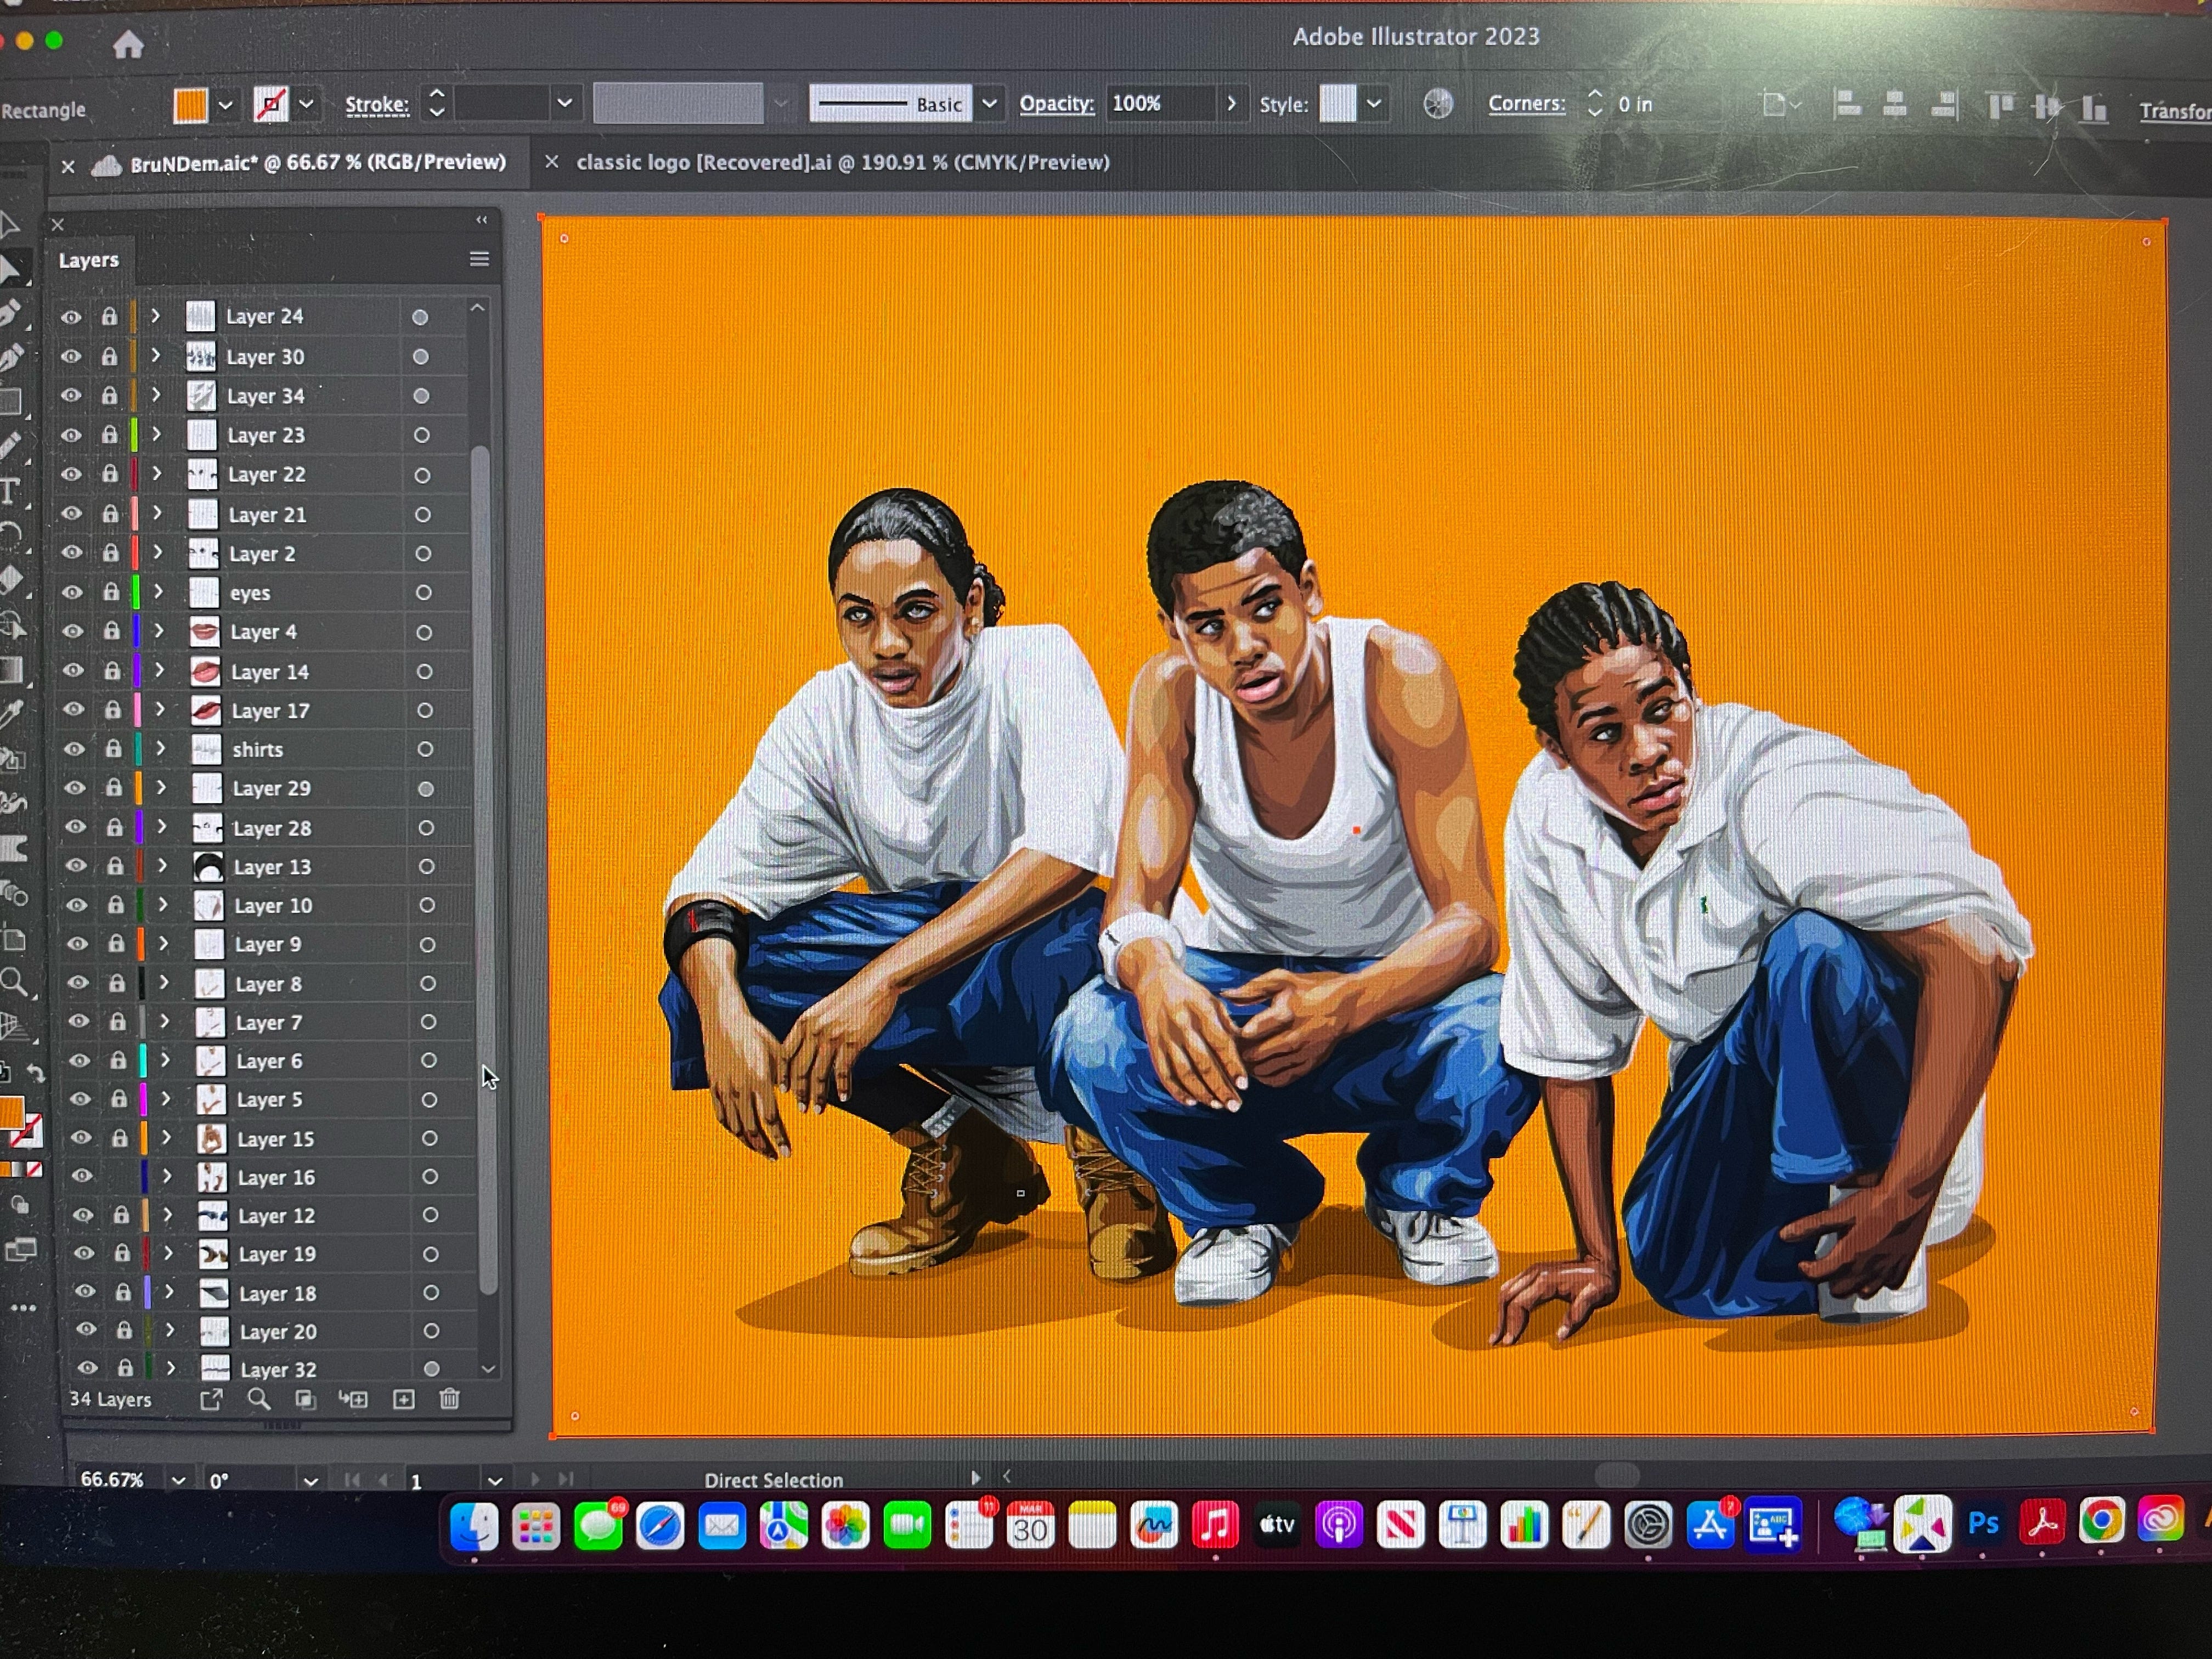Click the Horizontal Align Left icon
Image resolution: width=2212 pixels, height=1659 pixels.
coord(1847,104)
